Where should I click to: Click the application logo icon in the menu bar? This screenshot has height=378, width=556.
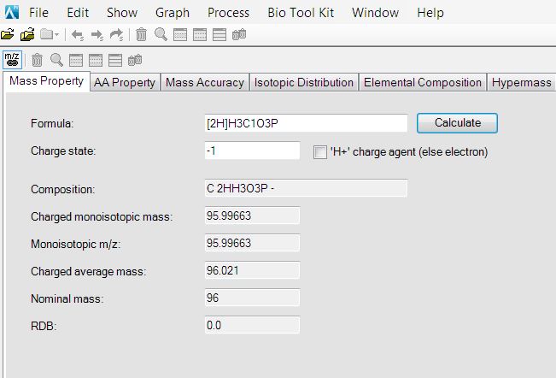12,13
